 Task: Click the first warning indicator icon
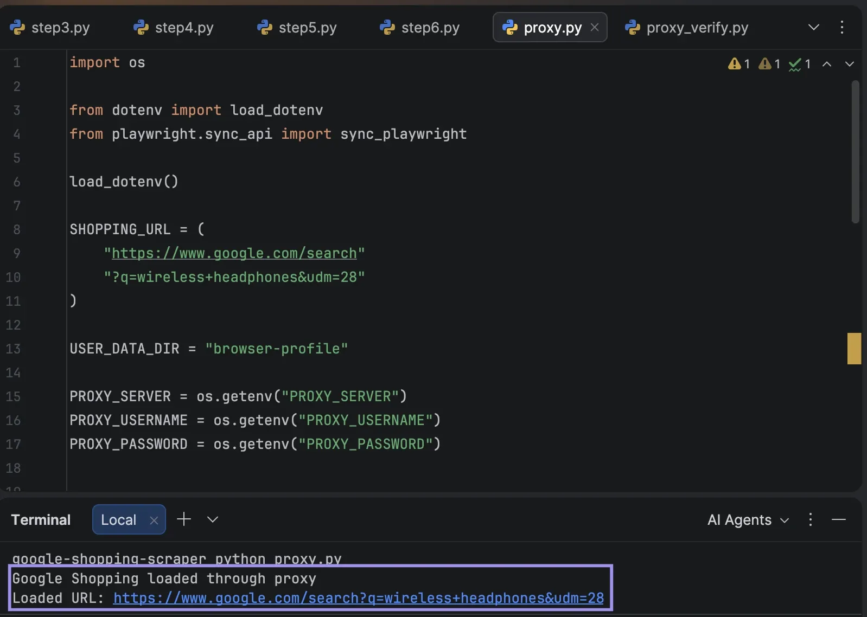coord(735,64)
